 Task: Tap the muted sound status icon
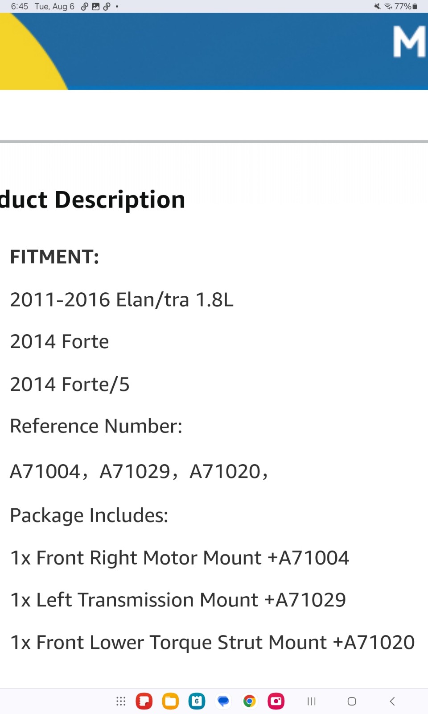click(377, 6)
